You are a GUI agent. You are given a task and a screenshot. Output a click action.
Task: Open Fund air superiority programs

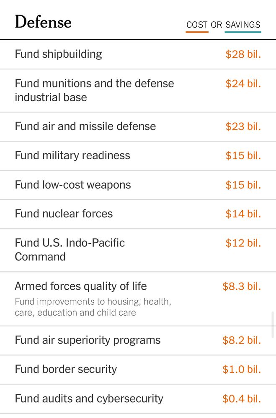(x=88, y=340)
